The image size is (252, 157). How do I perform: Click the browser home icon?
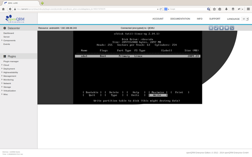pos(3,9)
